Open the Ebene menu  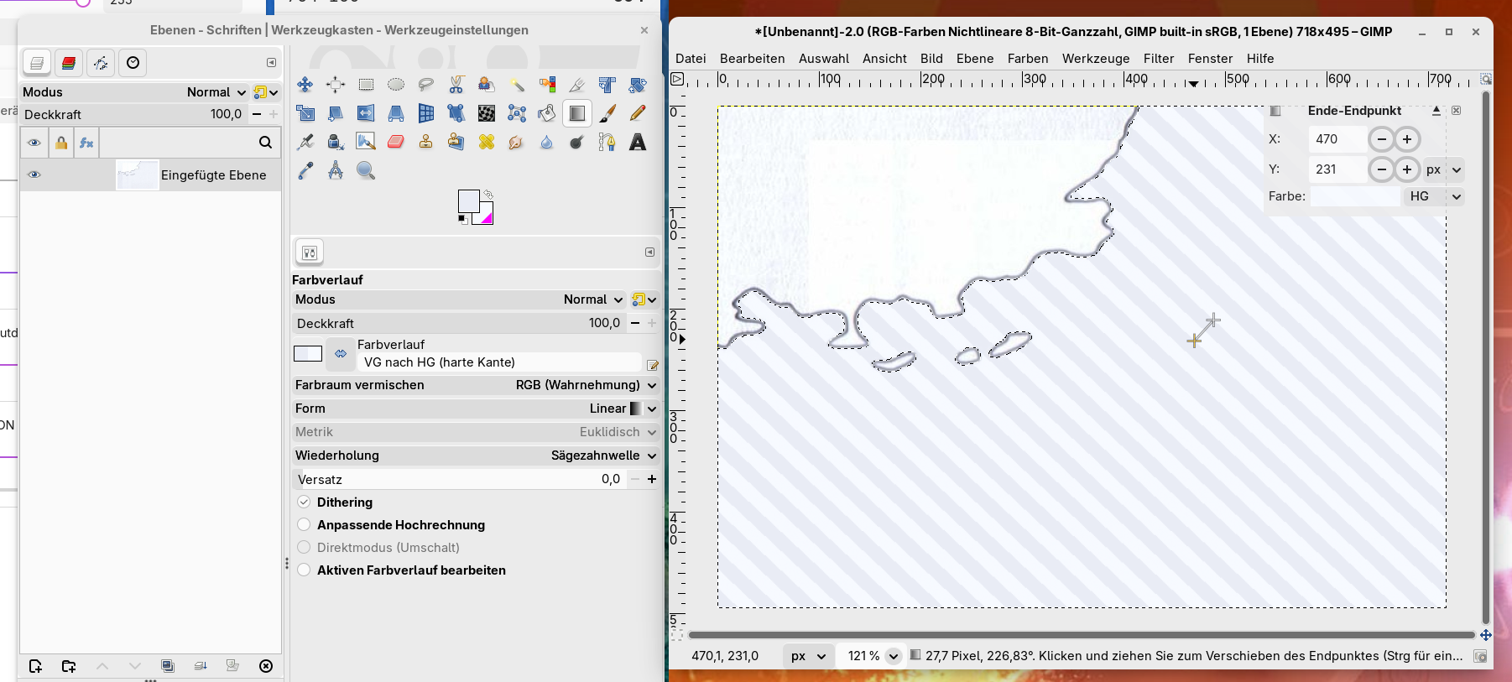click(975, 59)
